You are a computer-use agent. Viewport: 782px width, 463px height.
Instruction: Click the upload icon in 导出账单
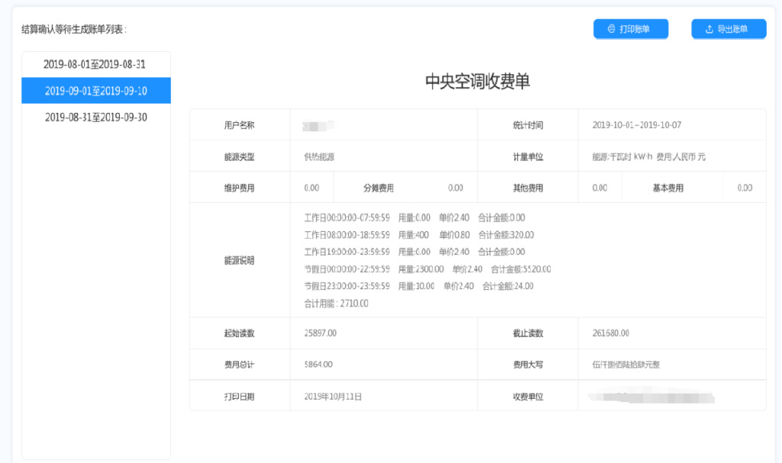(x=709, y=30)
